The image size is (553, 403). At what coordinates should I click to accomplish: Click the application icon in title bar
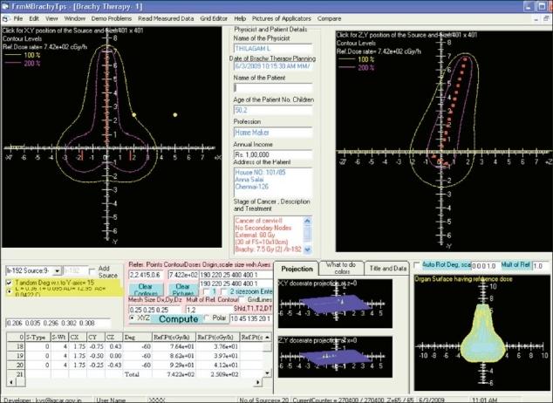(7, 5)
